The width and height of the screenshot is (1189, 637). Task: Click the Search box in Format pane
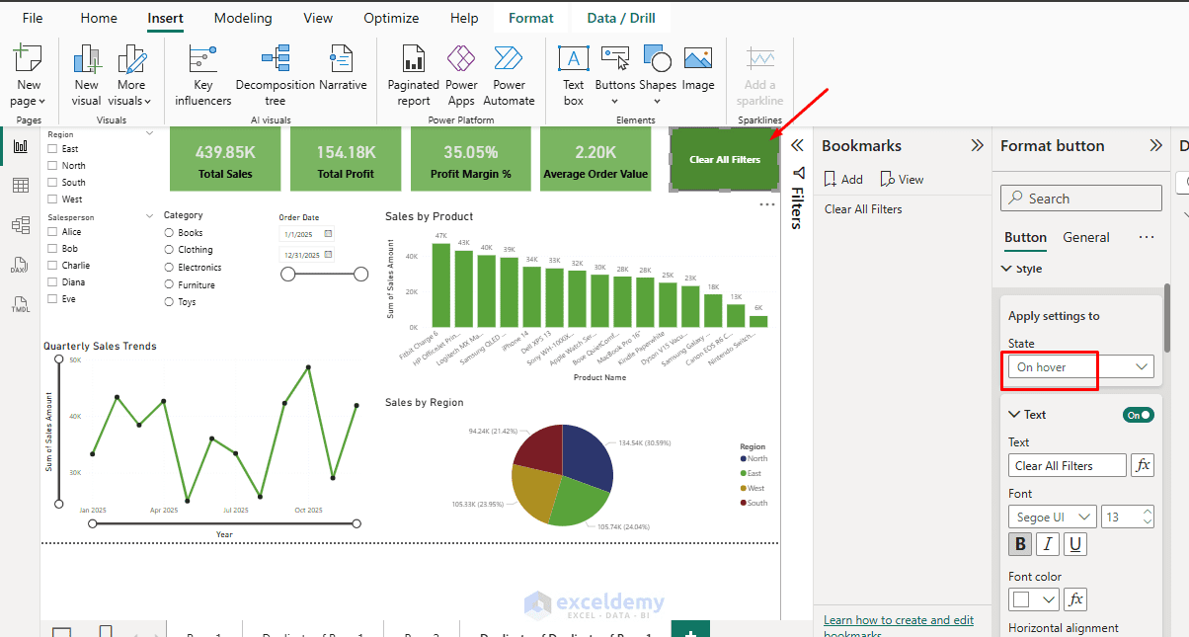1081,198
